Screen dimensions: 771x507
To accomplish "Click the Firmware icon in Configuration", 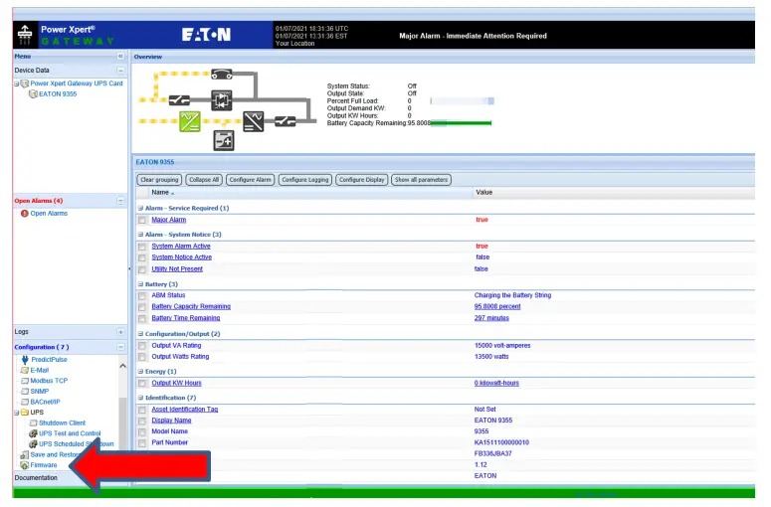I will (25, 465).
